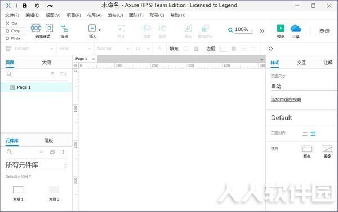The image size is (338, 212).
Task: Click the Cut scissors command
Action: coord(12,23)
